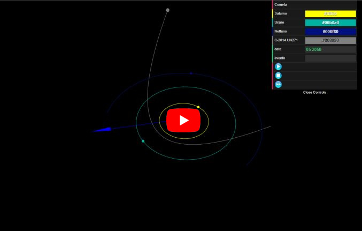Click the data label
Image resolution: width=362 pixels, height=231 pixels.
[278, 49]
